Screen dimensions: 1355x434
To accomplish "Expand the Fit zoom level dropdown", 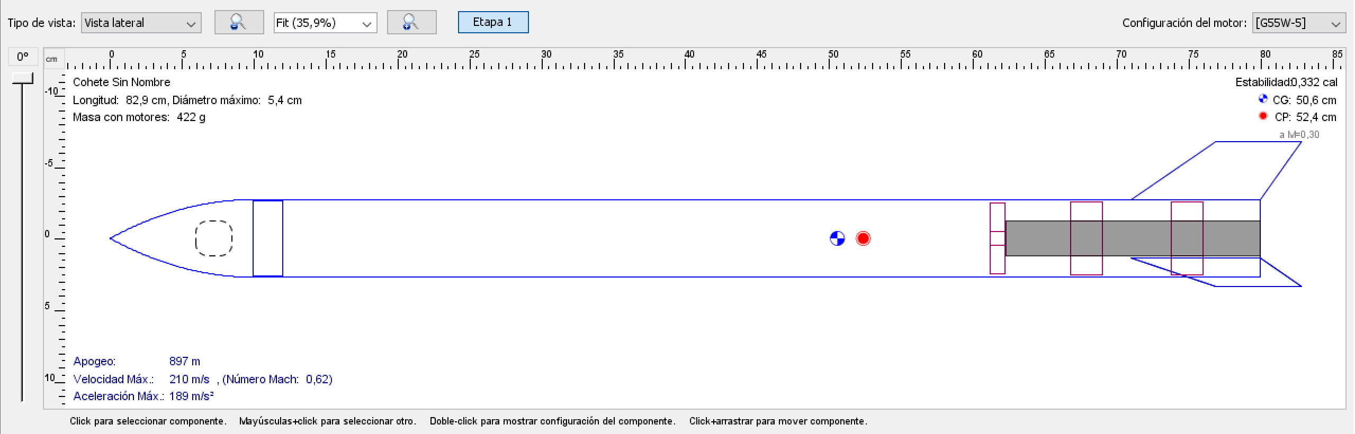I will [x=325, y=23].
